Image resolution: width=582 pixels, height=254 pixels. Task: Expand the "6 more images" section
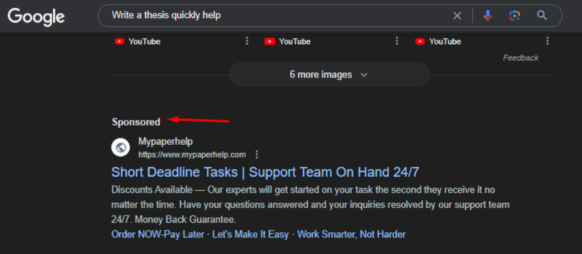click(329, 75)
